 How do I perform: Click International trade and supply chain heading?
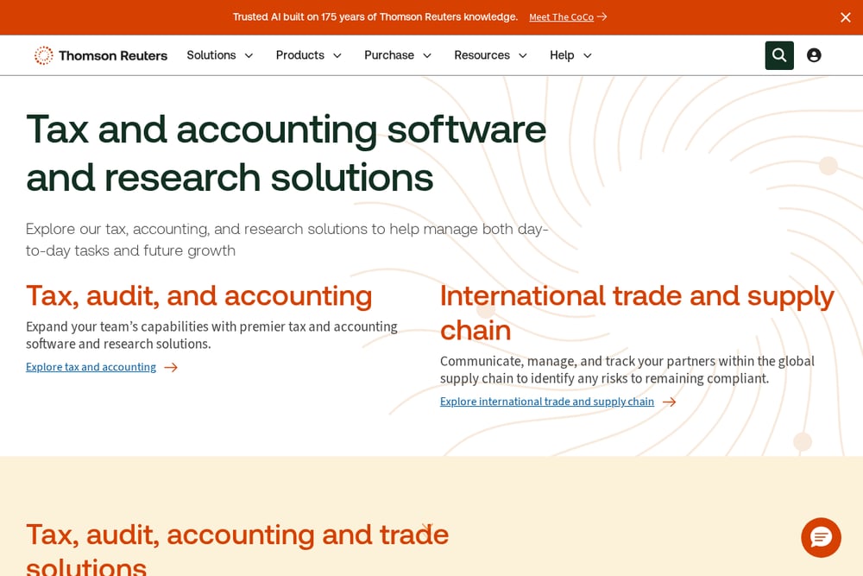click(638, 313)
